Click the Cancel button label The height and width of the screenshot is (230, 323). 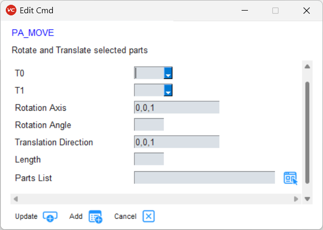coord(125,216)
